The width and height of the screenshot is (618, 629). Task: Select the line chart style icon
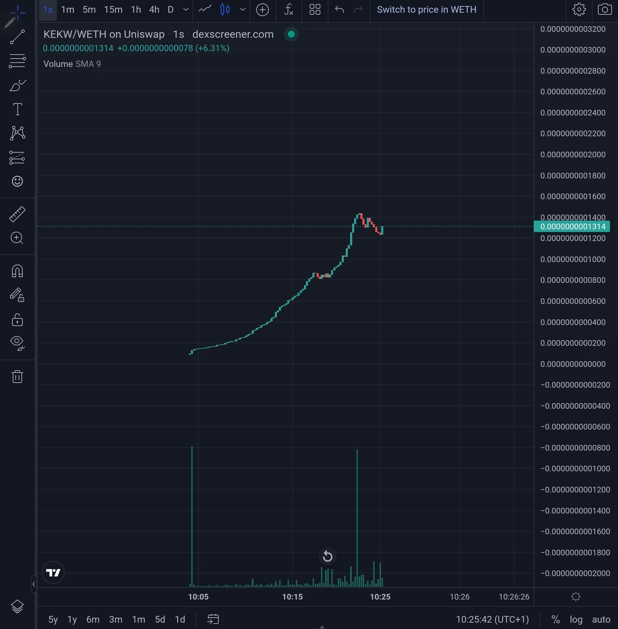[205, 9]
